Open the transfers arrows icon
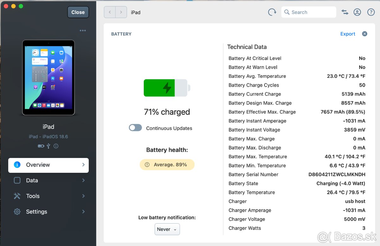 (x=345, y=12)
